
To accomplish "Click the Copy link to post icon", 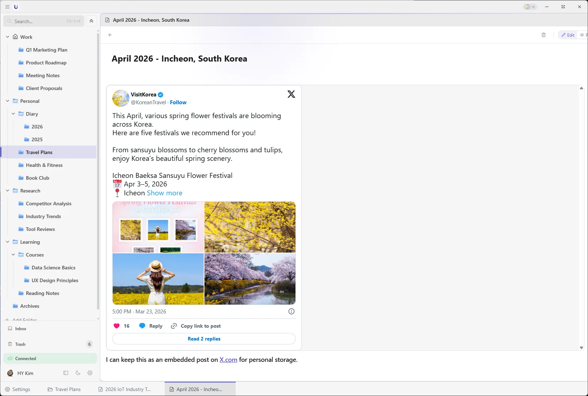I will (173, 326).
